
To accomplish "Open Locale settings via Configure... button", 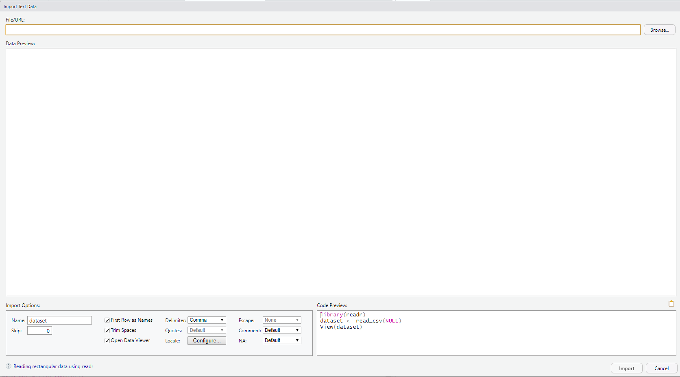I will (x=207, y=341).
